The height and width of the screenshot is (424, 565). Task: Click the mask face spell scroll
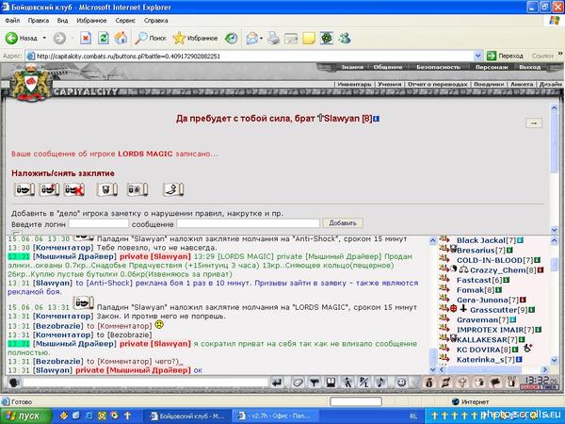(x=107, y=189)
